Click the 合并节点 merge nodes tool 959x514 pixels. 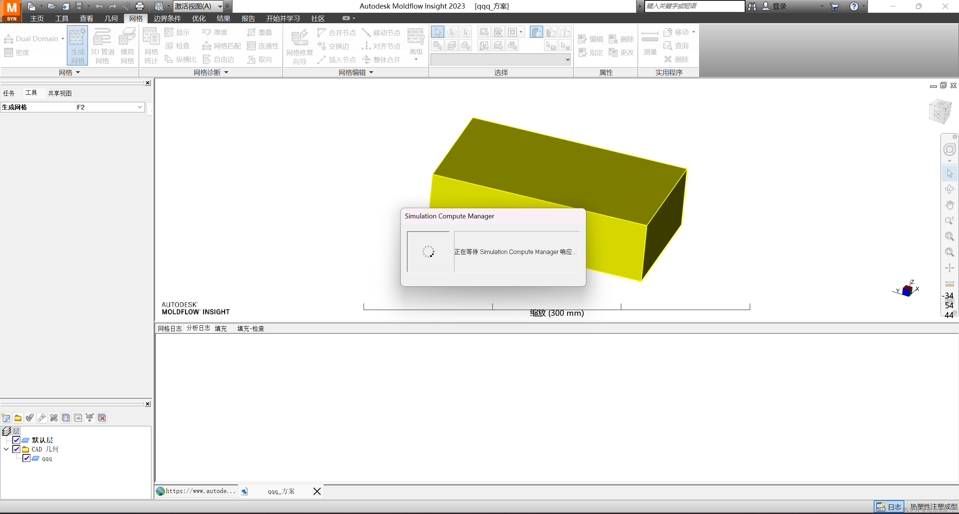click(x=336, y=33)
